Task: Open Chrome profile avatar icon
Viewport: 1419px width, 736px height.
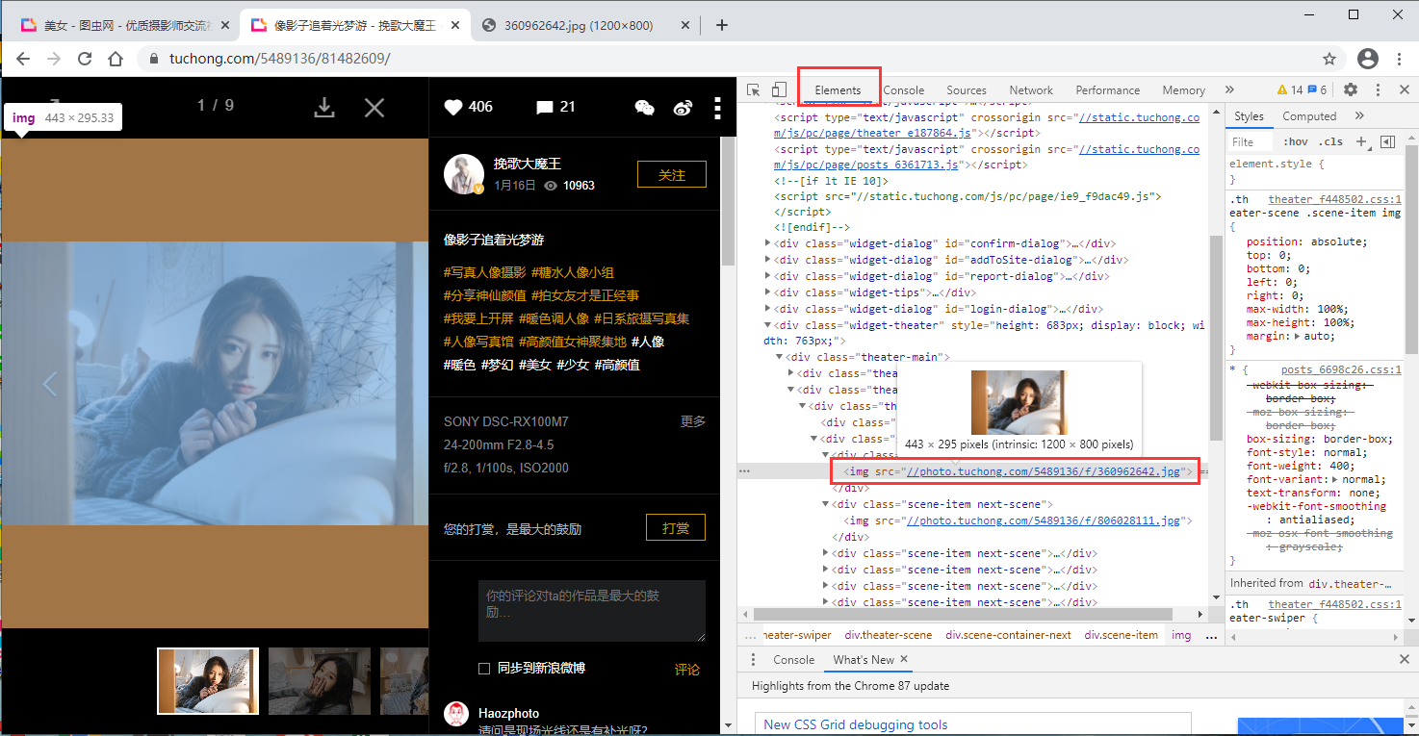Action: [1368, 59]
